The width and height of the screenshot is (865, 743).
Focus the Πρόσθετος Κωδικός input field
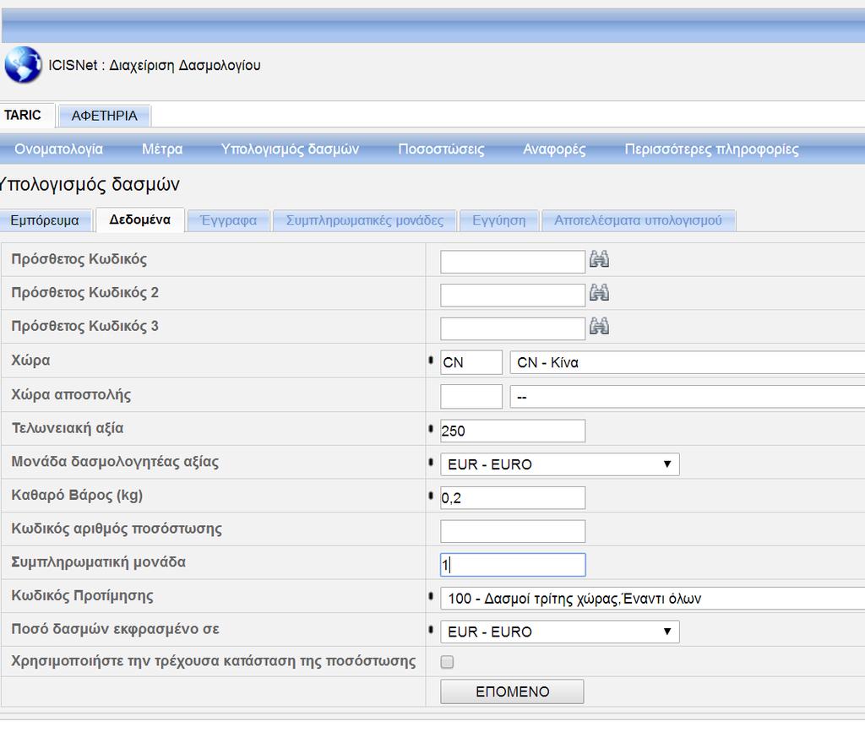tap(513, 261)
